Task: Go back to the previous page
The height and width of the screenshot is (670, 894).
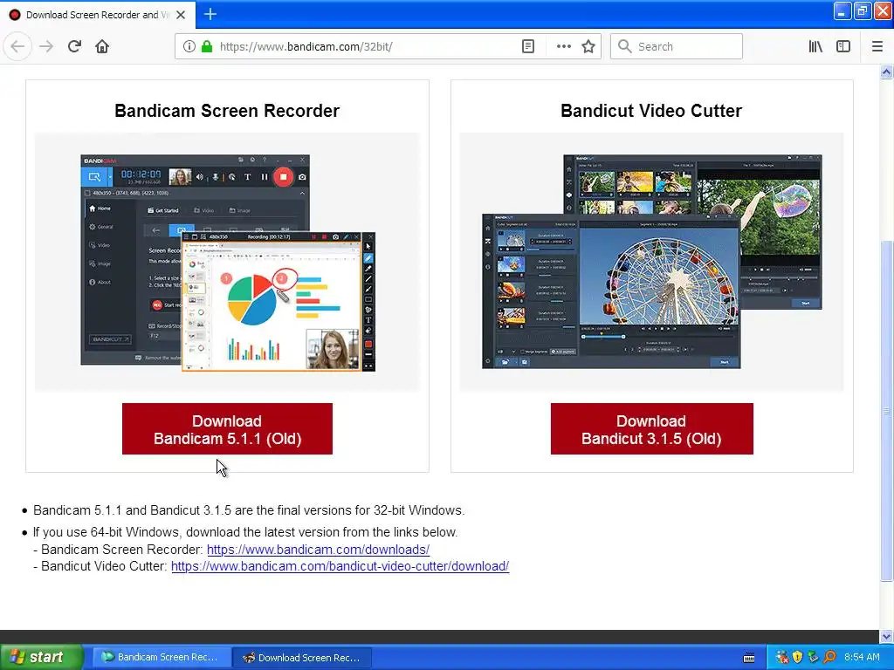Action: pos(17,46)
